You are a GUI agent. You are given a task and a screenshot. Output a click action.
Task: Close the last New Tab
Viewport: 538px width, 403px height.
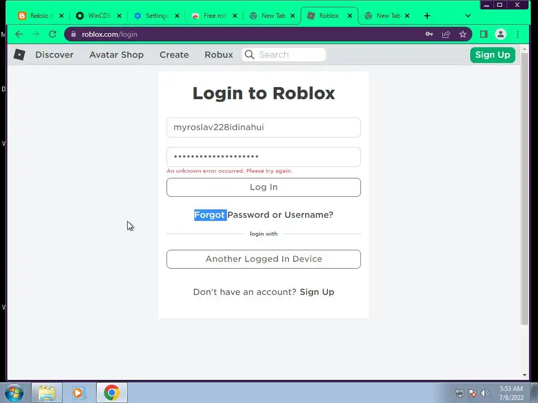pyautogui.click(x=407, y=16)
